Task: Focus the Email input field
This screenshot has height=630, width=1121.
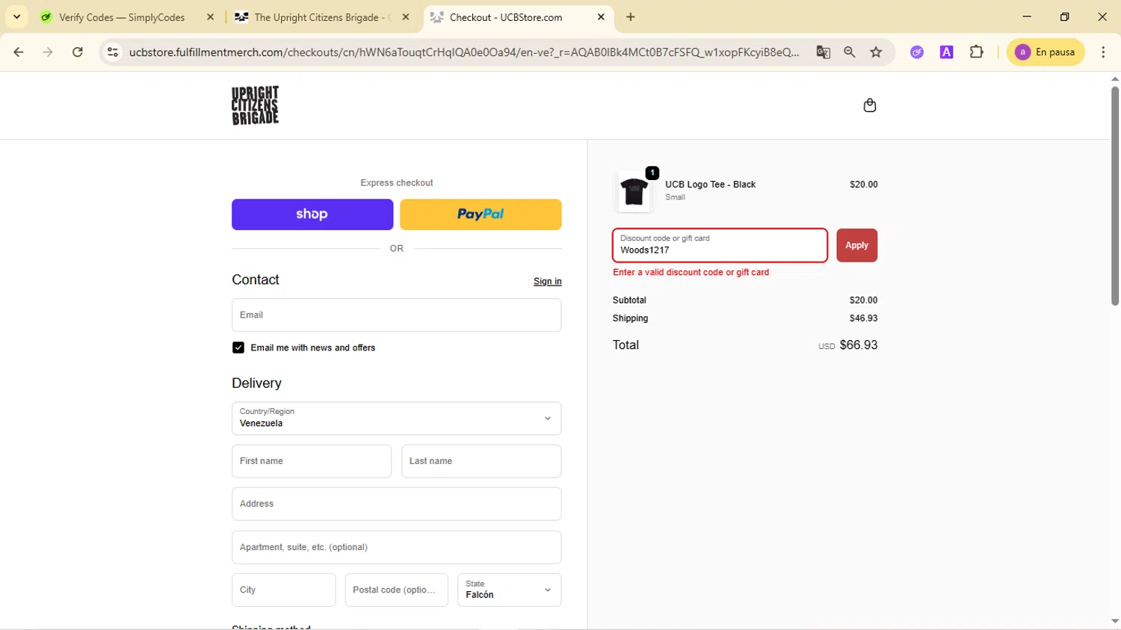Action: tap(396, 315)
